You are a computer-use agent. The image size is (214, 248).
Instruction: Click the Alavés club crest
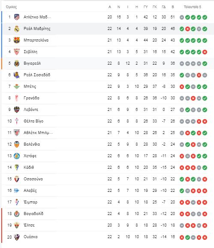click(x=17, y=191)
